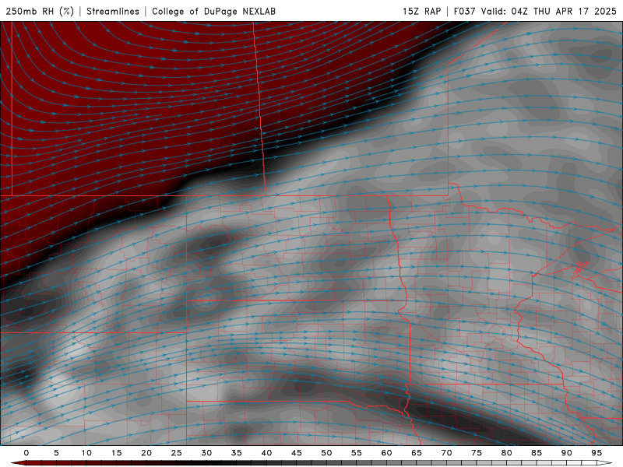
Task: Click the colorbar scale label "95"
Action: [597, 453]
